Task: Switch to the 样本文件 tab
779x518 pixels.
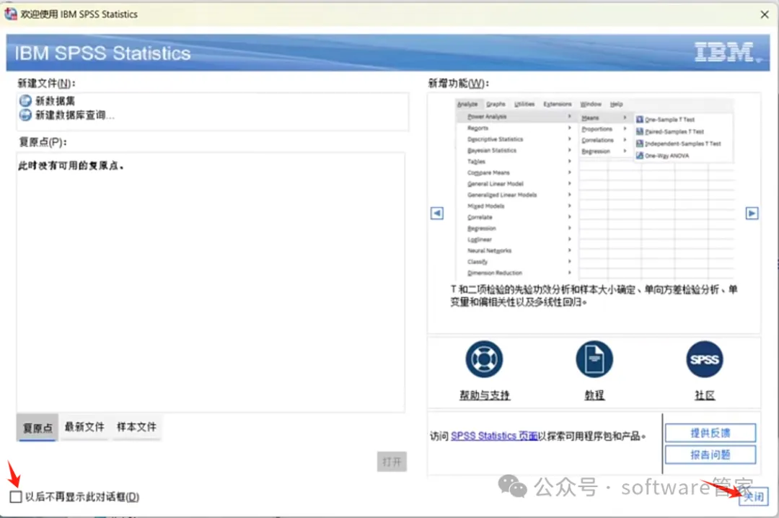Action: click(136, 427)
